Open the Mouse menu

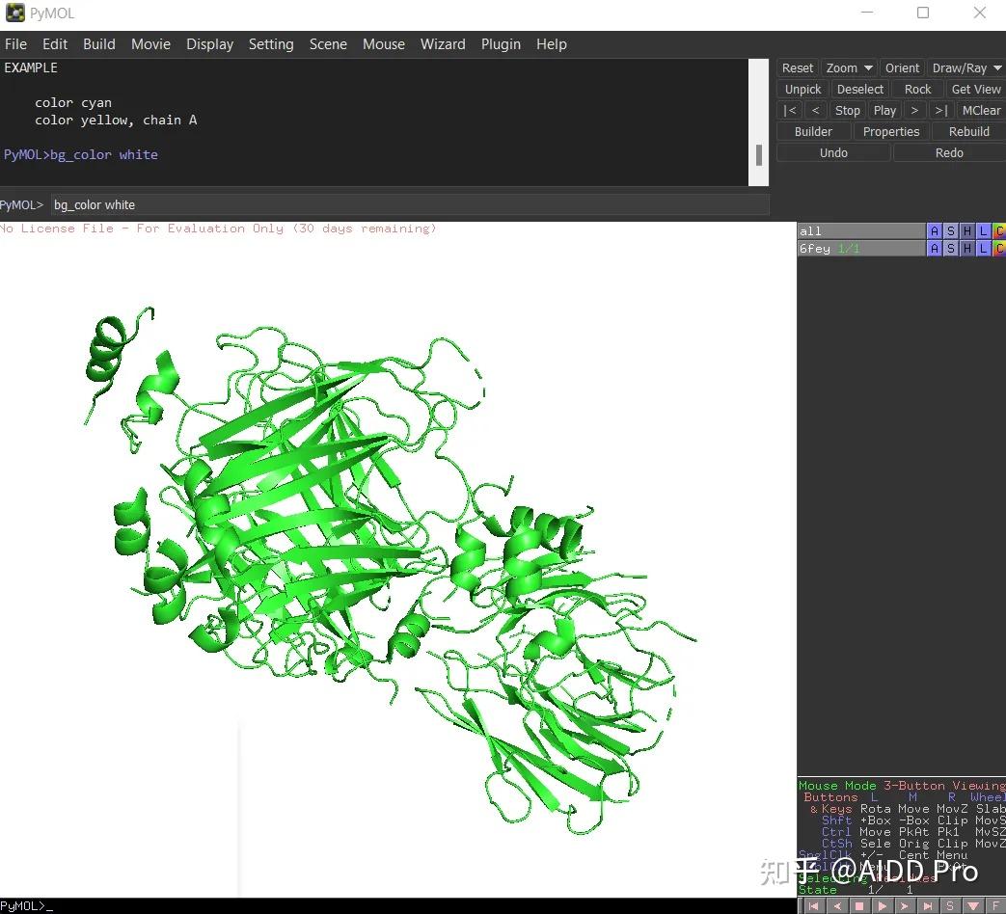(384, 44)
